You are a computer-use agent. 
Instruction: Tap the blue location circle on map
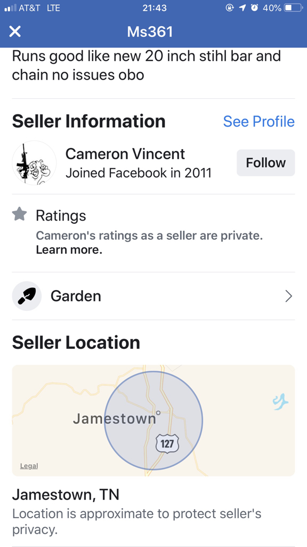click(153, 420)
